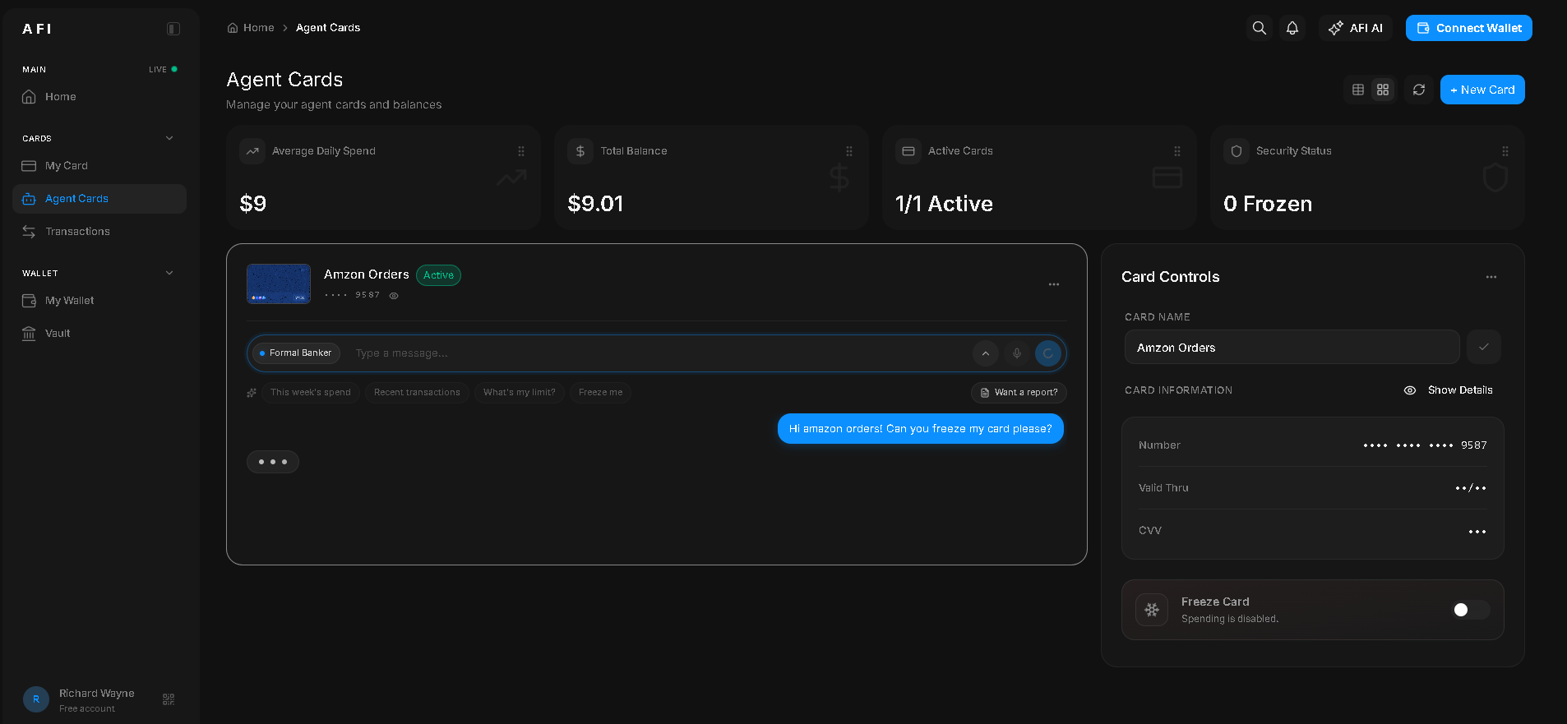This screenshot has height=724, width=1567.
Task: Reveal card number with eye icon near 9587
Action: tap(394, 296)
